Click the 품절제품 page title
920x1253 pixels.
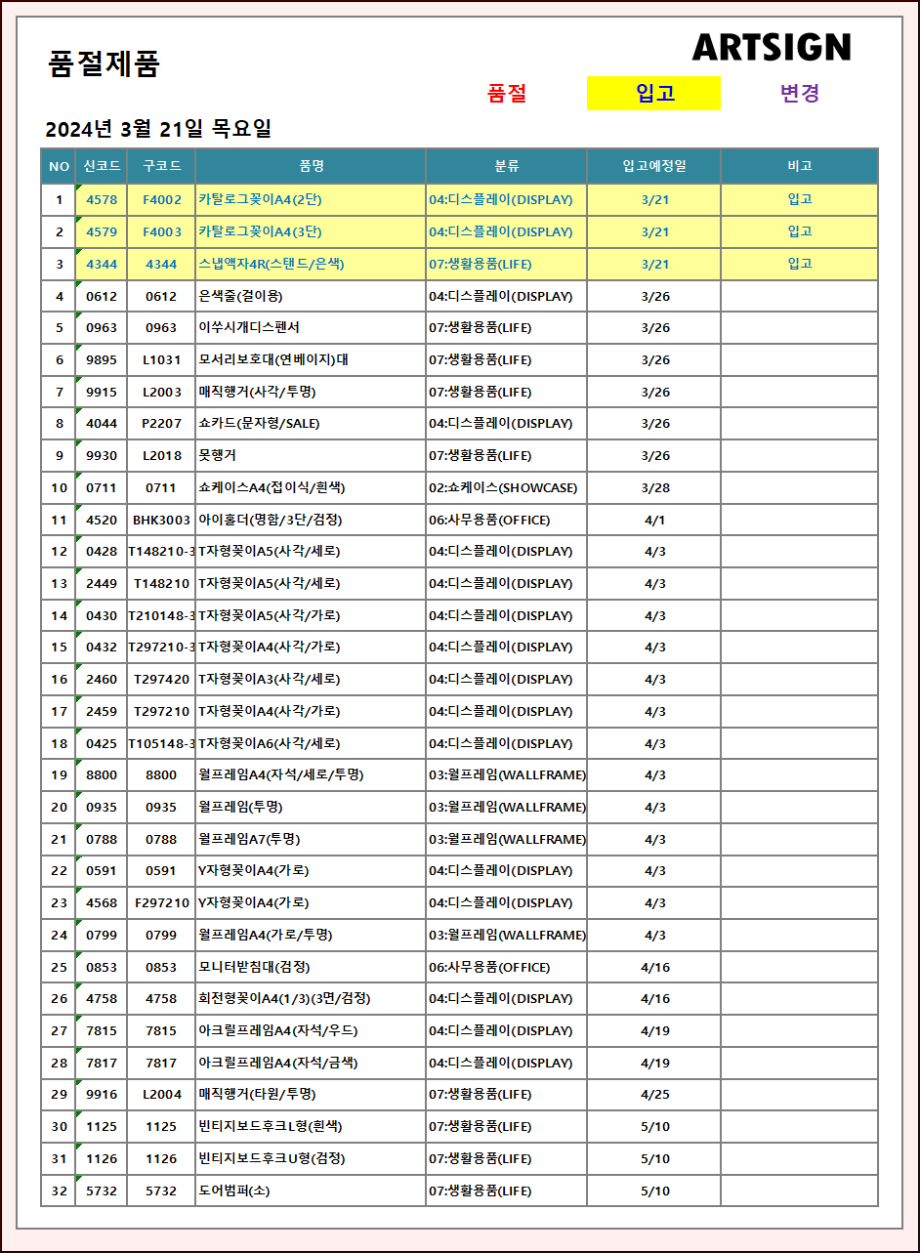click(104, 64)
